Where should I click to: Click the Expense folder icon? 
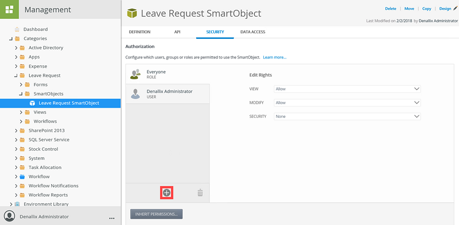pyautogui.click(x=22, y=66)
